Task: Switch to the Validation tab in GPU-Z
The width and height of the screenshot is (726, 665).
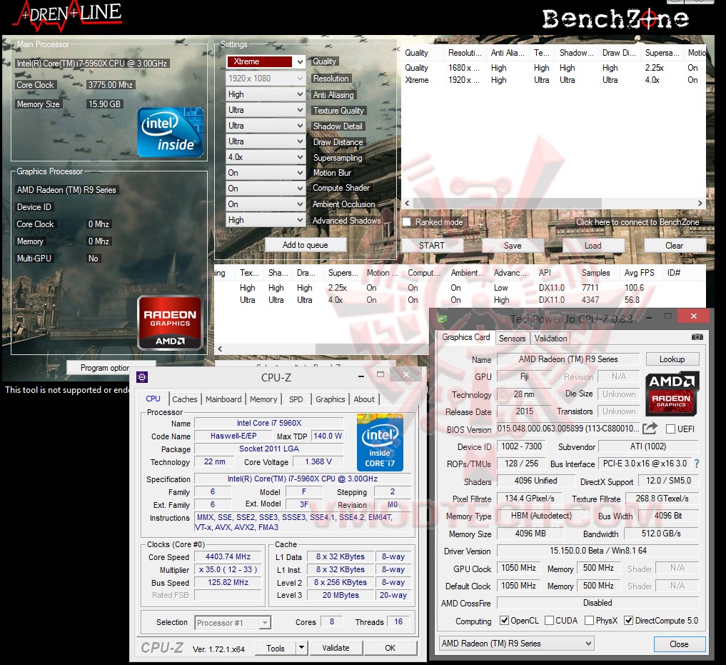Action: [550, 339]
